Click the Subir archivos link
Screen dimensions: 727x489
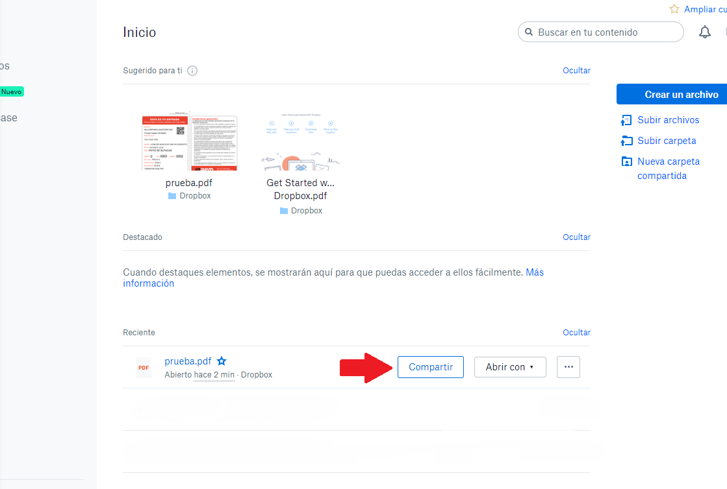point(668,120)
